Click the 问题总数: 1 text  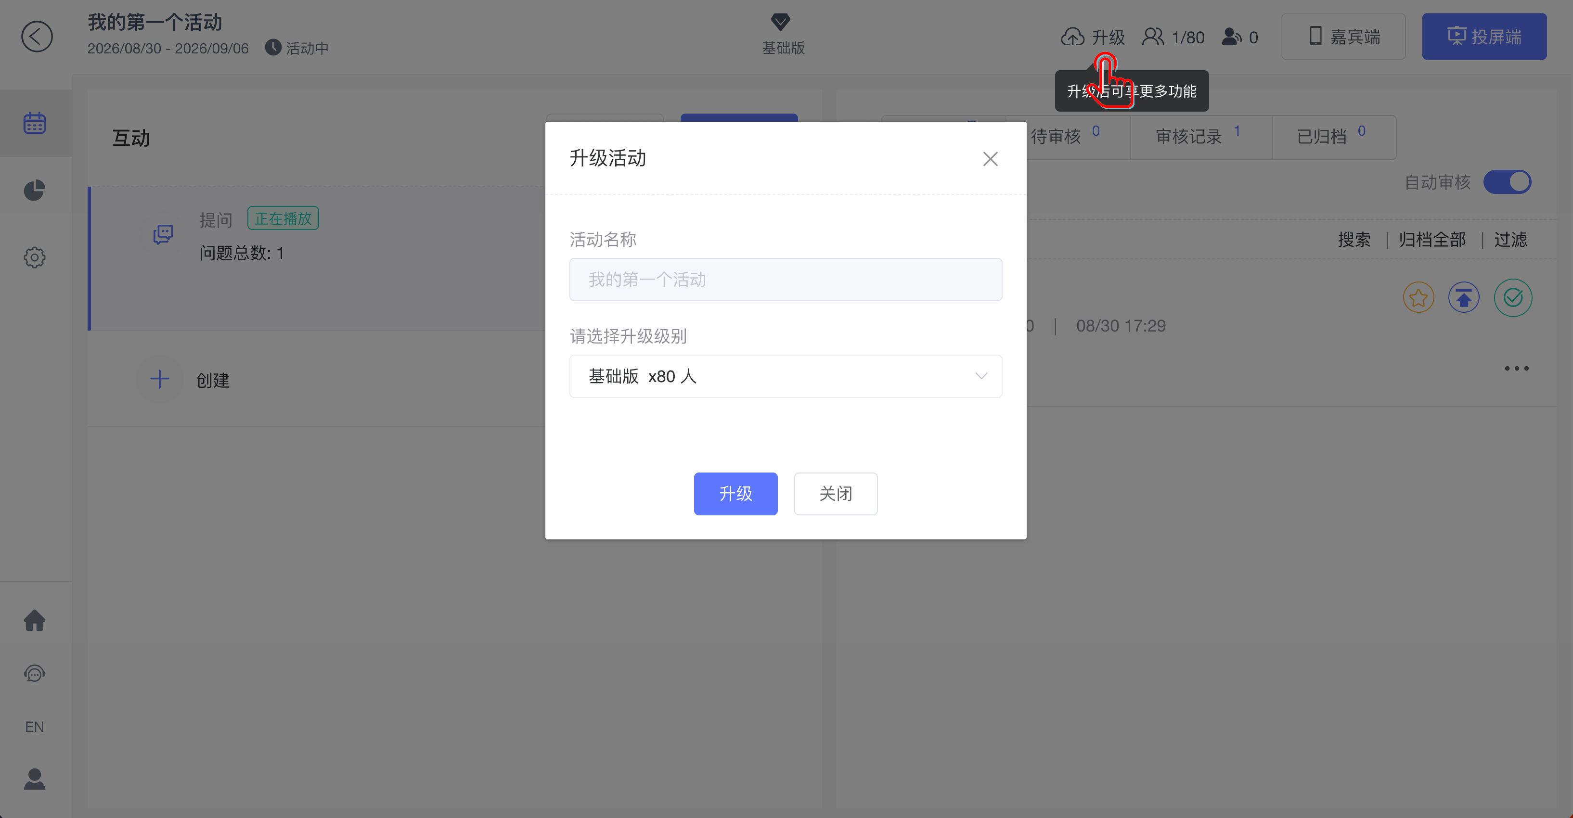(242, 253)
